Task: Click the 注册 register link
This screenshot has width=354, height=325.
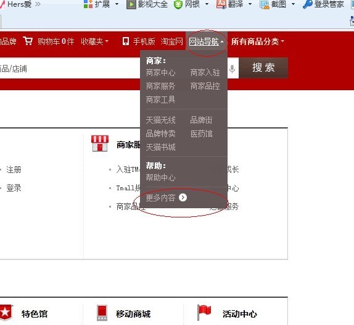Action: pos(14,169)
